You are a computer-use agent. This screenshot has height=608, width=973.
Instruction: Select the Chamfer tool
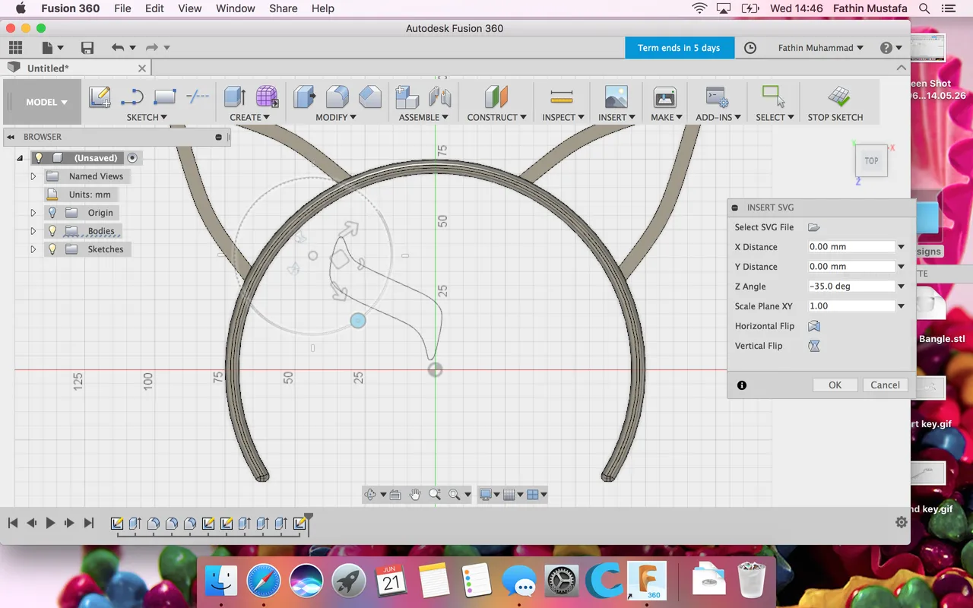click(370, 97)
